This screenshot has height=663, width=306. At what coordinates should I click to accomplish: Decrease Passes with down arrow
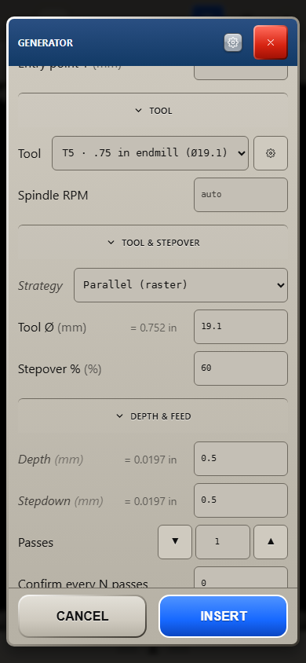click(x=175, y=542)
